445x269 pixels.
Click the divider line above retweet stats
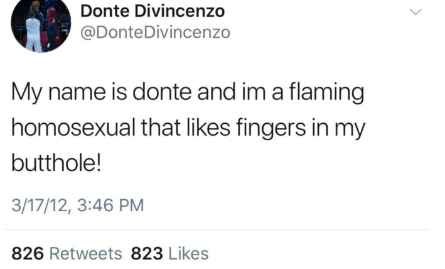[220, 229]
